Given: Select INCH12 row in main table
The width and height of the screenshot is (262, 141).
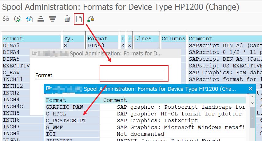Looking at the screenshot, I should [x=13, y=86].
